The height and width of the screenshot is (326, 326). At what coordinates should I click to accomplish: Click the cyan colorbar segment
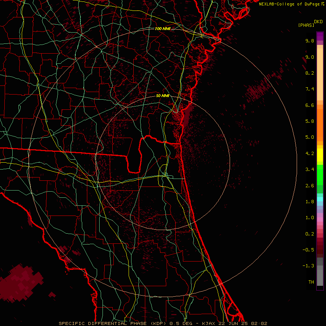coord(320,199)
